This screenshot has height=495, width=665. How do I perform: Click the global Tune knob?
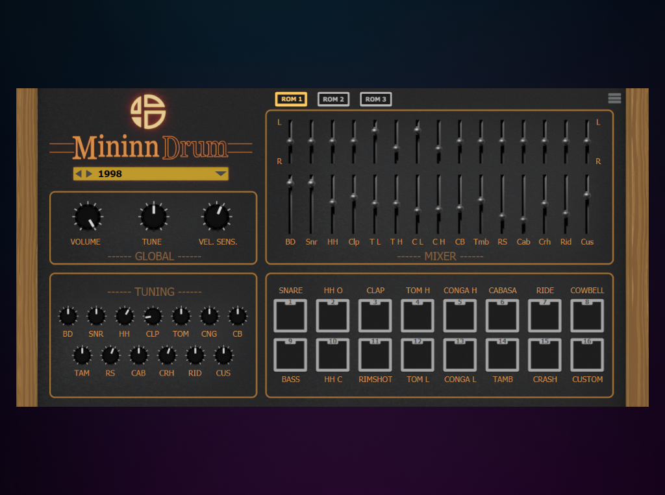(x=153, y=217)
